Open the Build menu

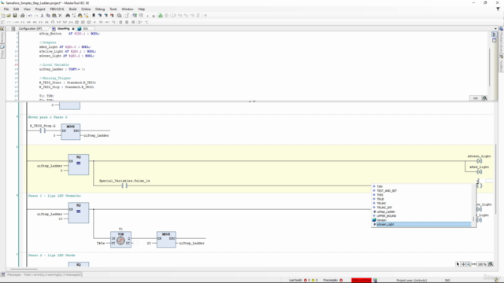click(72, 9)
